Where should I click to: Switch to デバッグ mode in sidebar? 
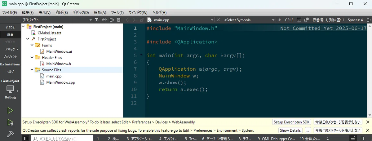click(10, 50)
